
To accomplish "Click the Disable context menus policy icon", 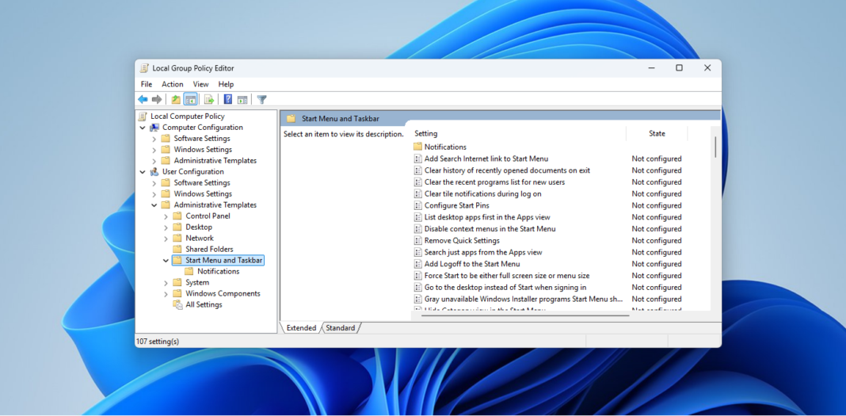I will coord(417,229).
